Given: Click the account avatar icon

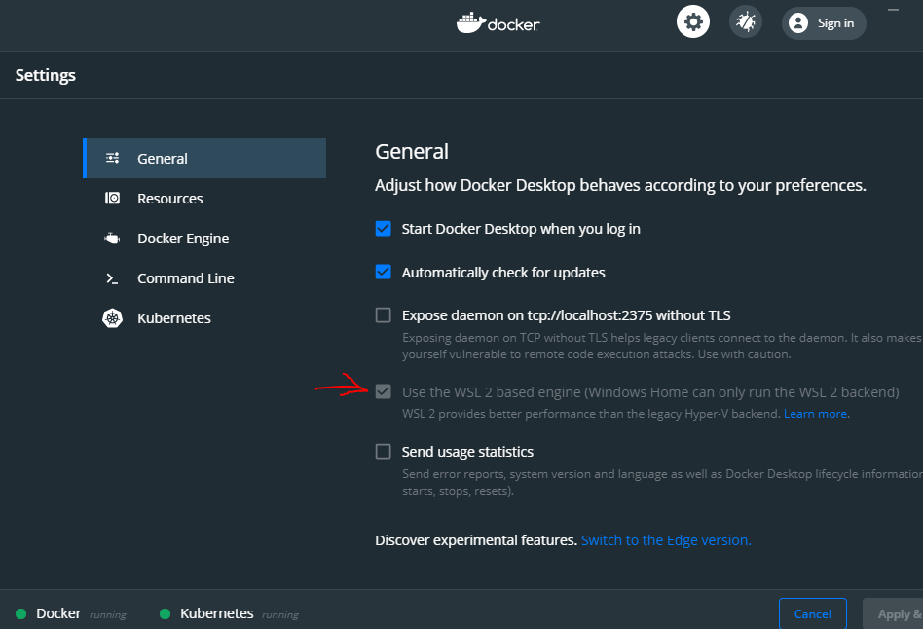Looking at the screenshot, I should (x=798, y=23).
